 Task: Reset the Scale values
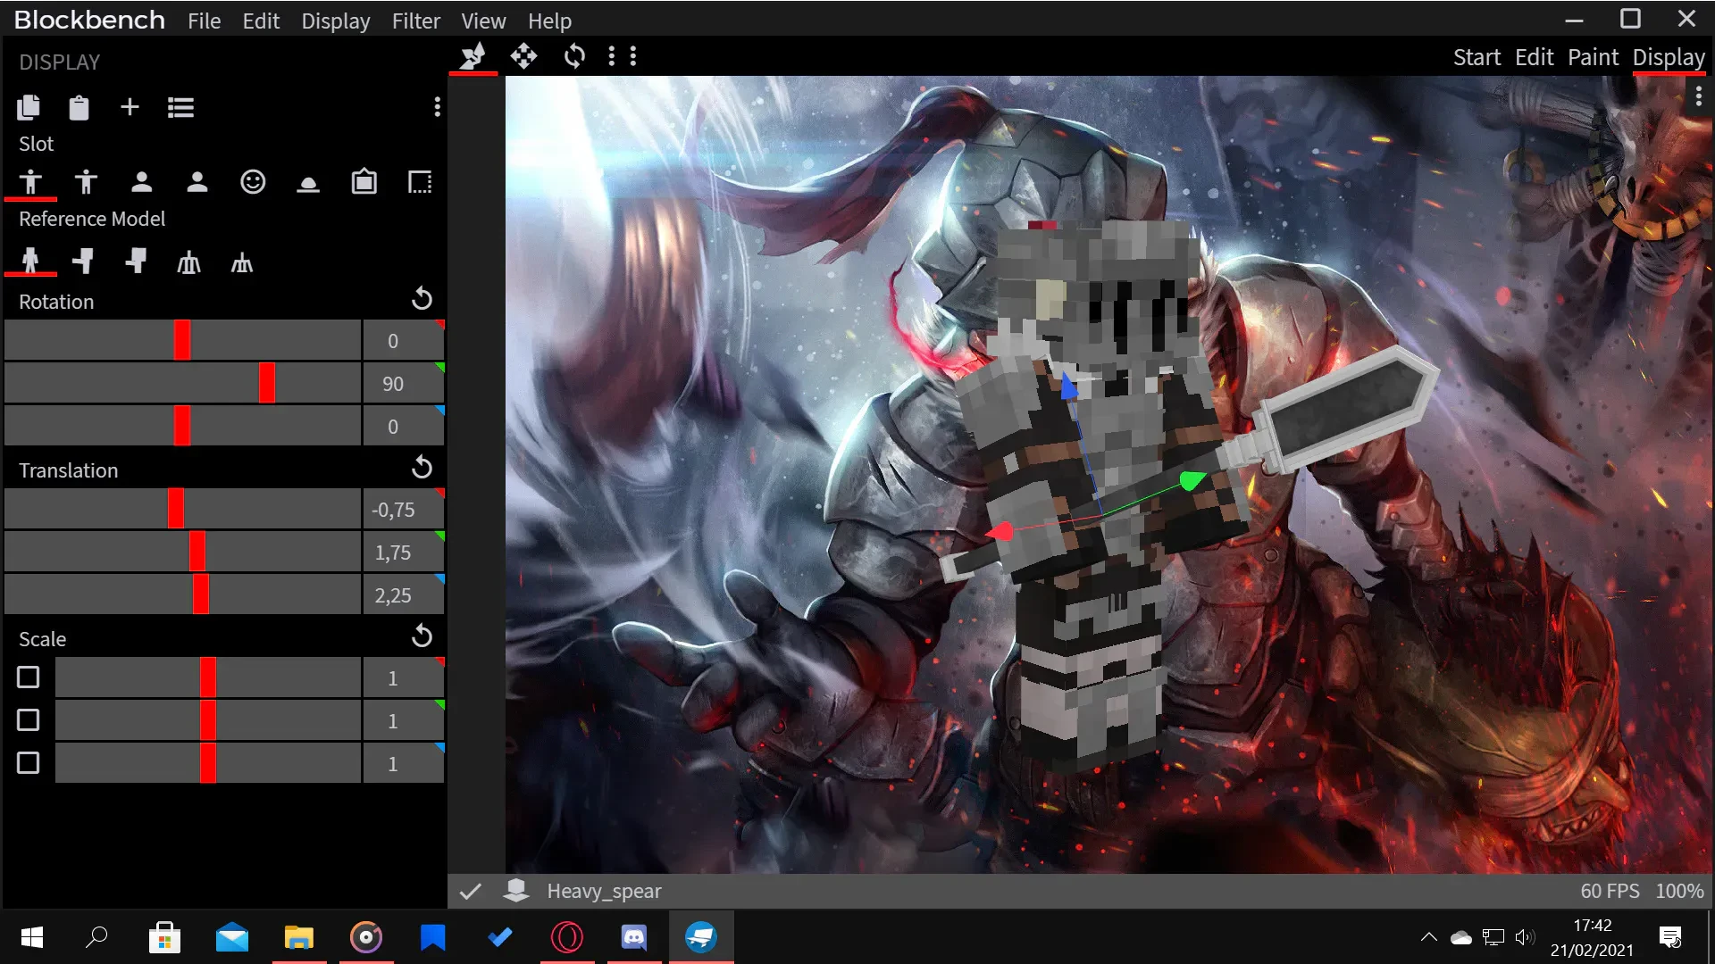(422, 636)
